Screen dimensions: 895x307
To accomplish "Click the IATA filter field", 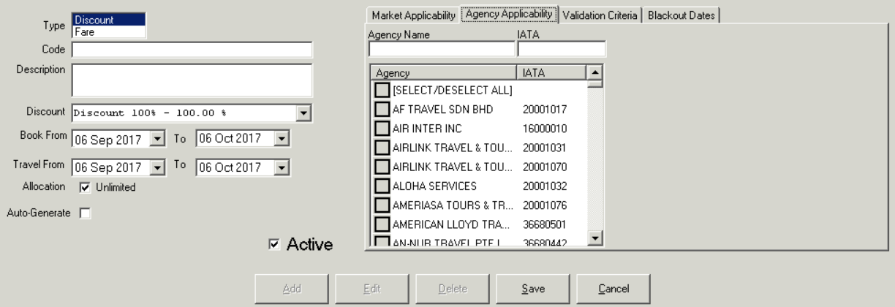I will tap(562, 49).
